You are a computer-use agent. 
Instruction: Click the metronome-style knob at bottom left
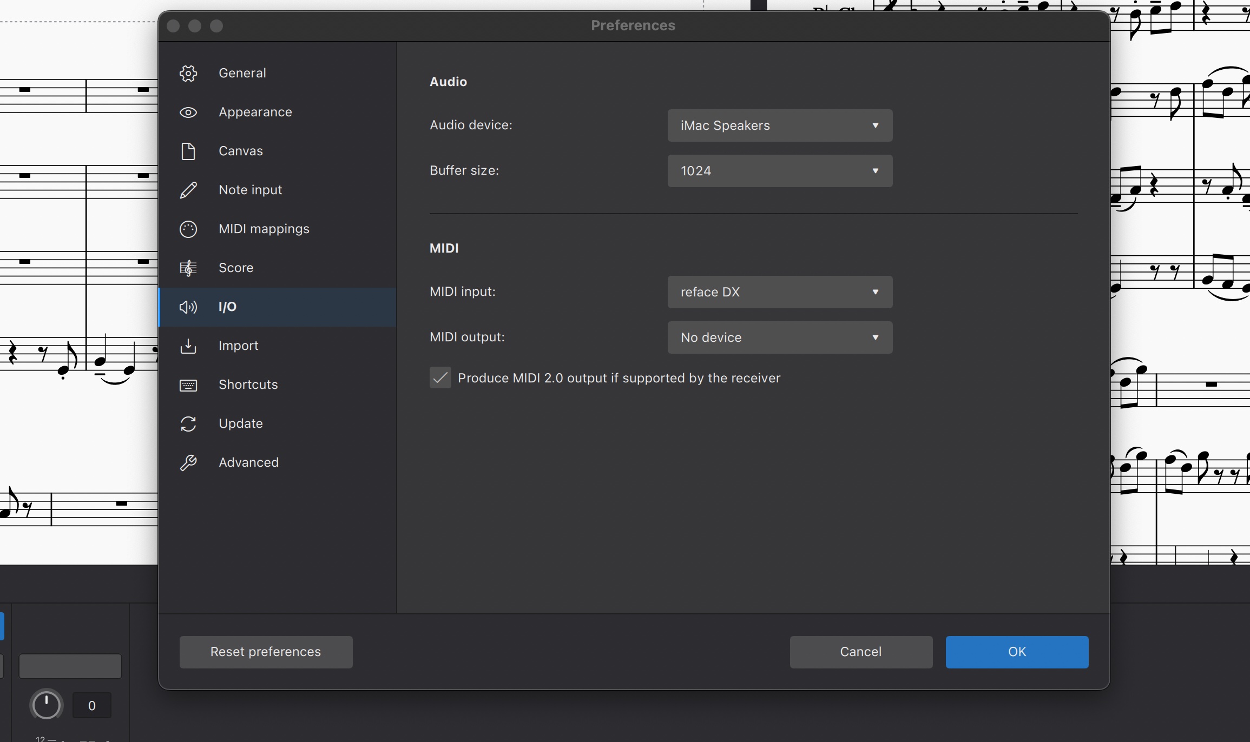tap(46, 705)
